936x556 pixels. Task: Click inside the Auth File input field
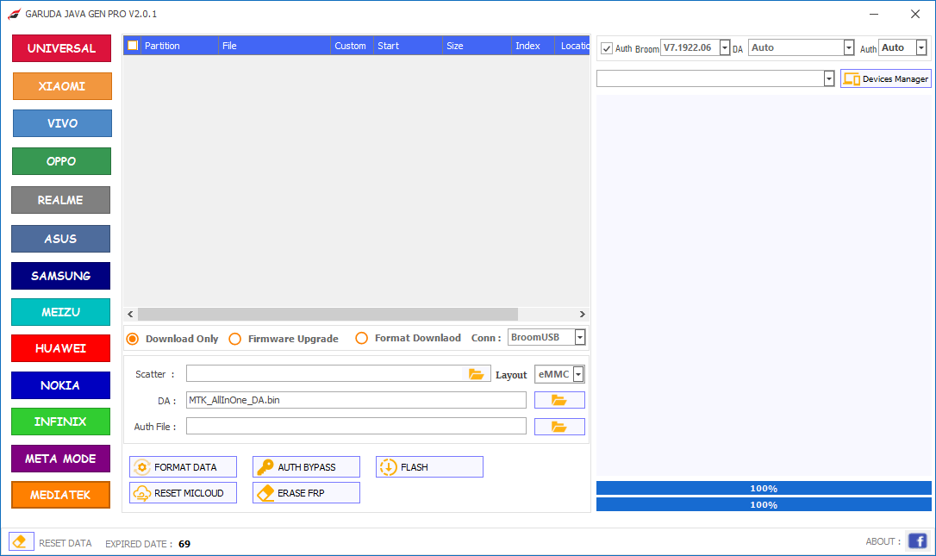pyautogui.click(x=356, y=425)
